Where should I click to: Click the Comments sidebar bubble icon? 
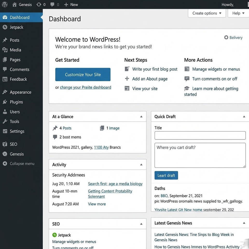pyautogui.click(x=5, y=69)
